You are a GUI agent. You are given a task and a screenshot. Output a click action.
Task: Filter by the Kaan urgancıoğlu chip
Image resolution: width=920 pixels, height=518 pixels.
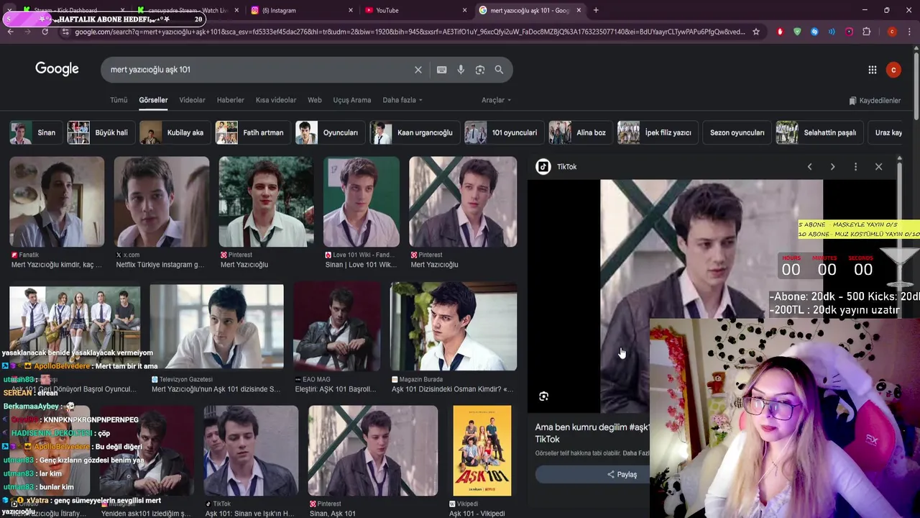click(413, 132)
